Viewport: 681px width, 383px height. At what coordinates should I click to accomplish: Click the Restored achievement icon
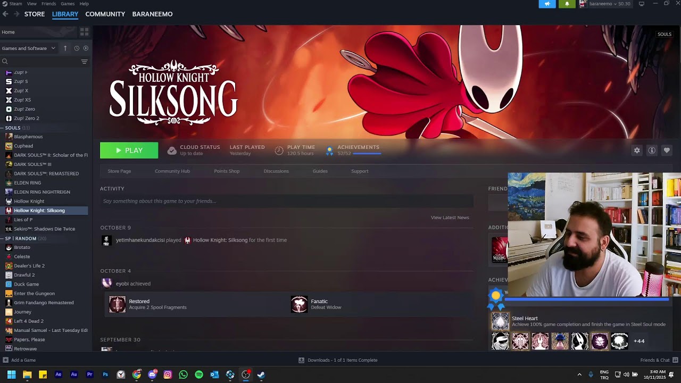point(117,304)
